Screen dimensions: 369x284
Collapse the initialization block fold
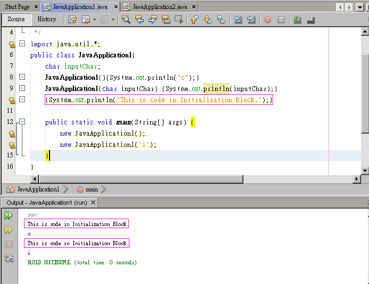pyautogui.click(x=22, y=99)
